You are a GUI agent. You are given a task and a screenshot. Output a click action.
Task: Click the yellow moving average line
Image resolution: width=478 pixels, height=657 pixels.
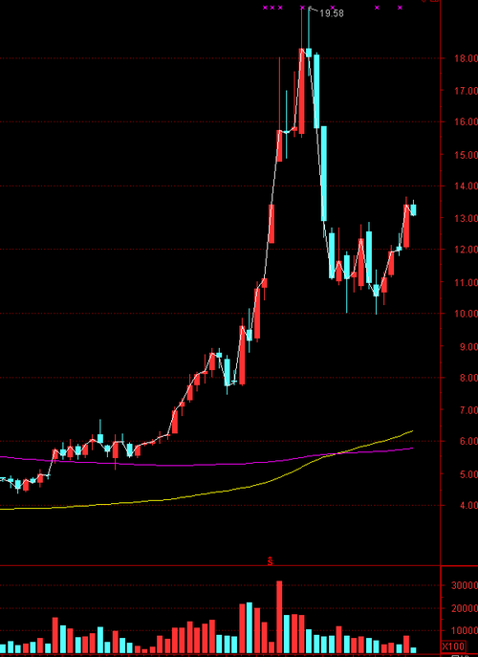[209, 493]
